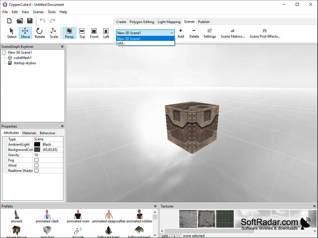Choose add... in the scene dropdown list
The width and height of the screenshot is (318, 238).
pyautogui.click(x=145, y=43)
